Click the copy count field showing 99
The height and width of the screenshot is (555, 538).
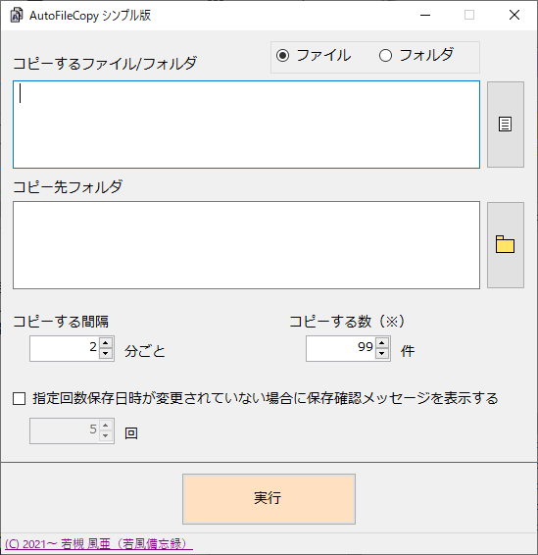click(341, 348)
